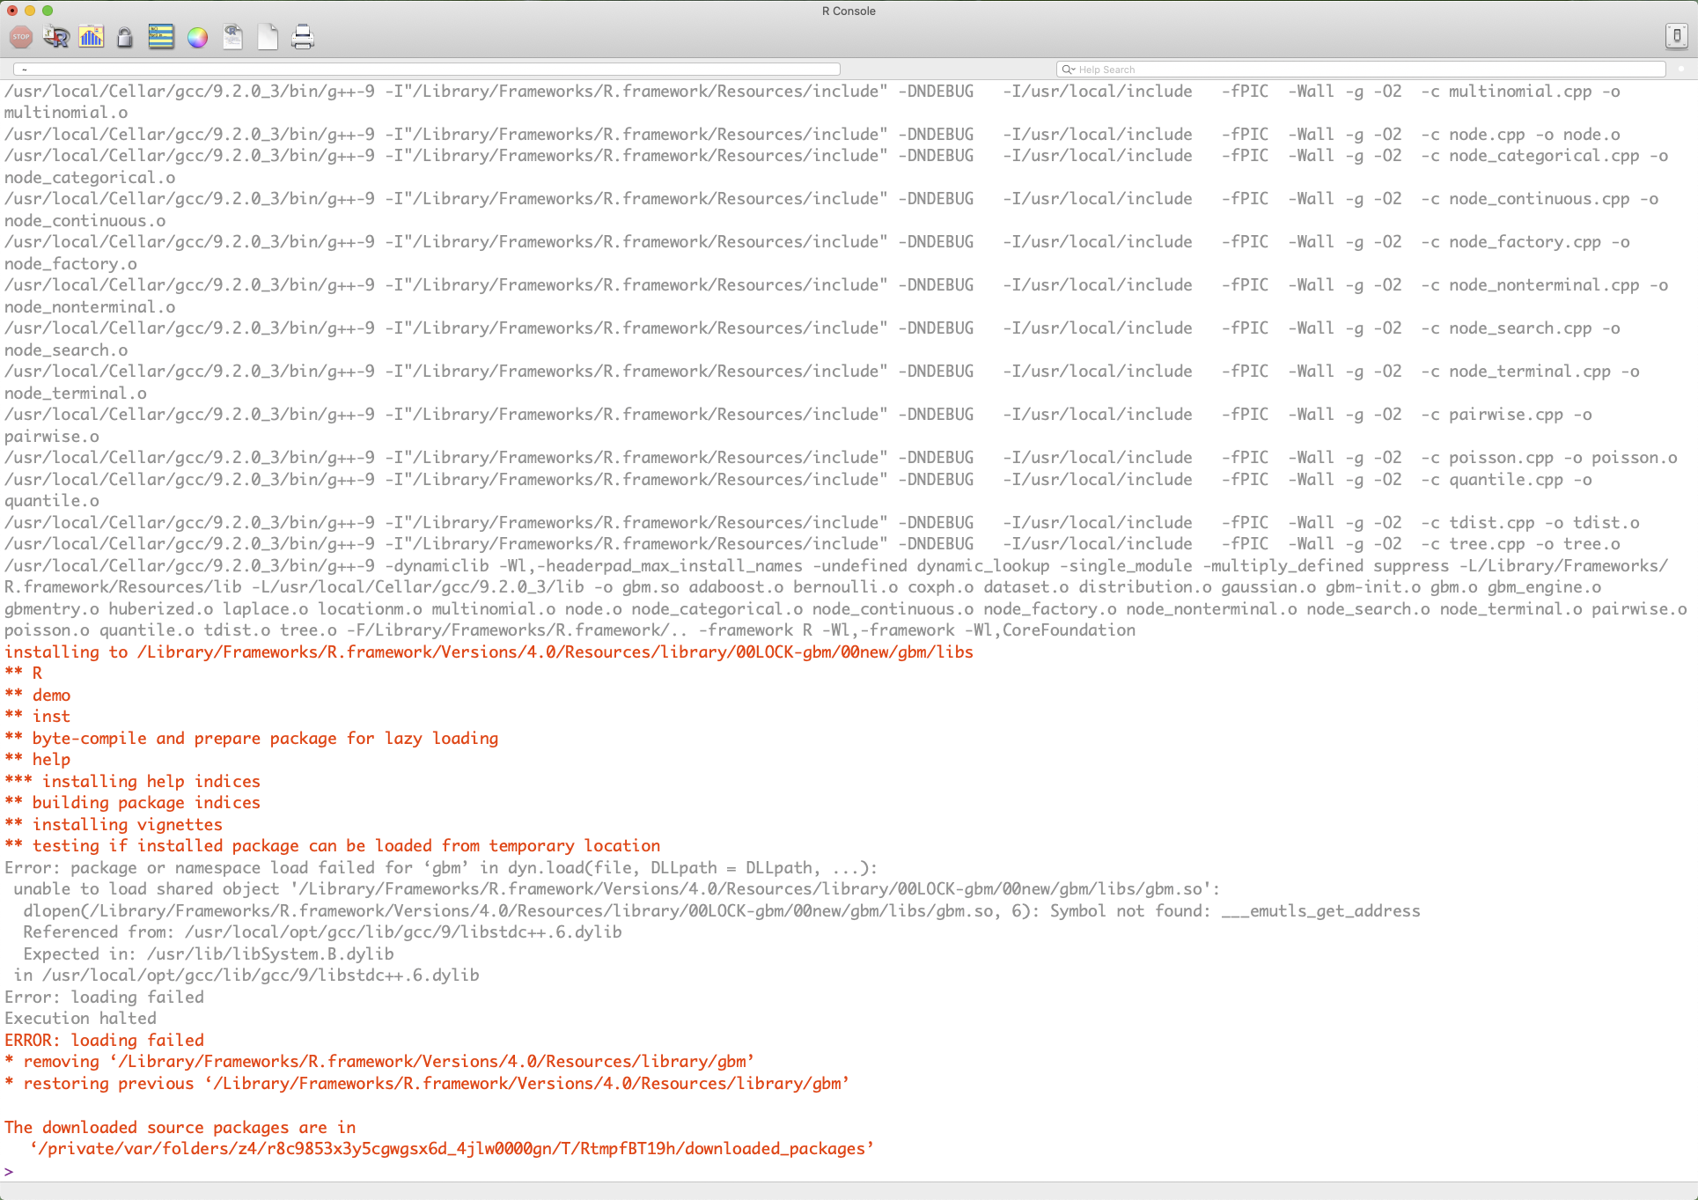Viewport: 1698px width, 1200px height.
Task: Click the text field showing a dash
Action: click(423, 69)
